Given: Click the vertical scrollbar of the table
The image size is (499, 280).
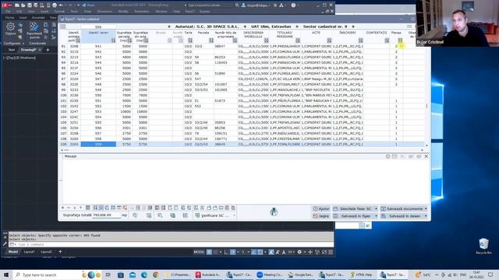Looking at the screenshot, I should [x=426, y=95].
